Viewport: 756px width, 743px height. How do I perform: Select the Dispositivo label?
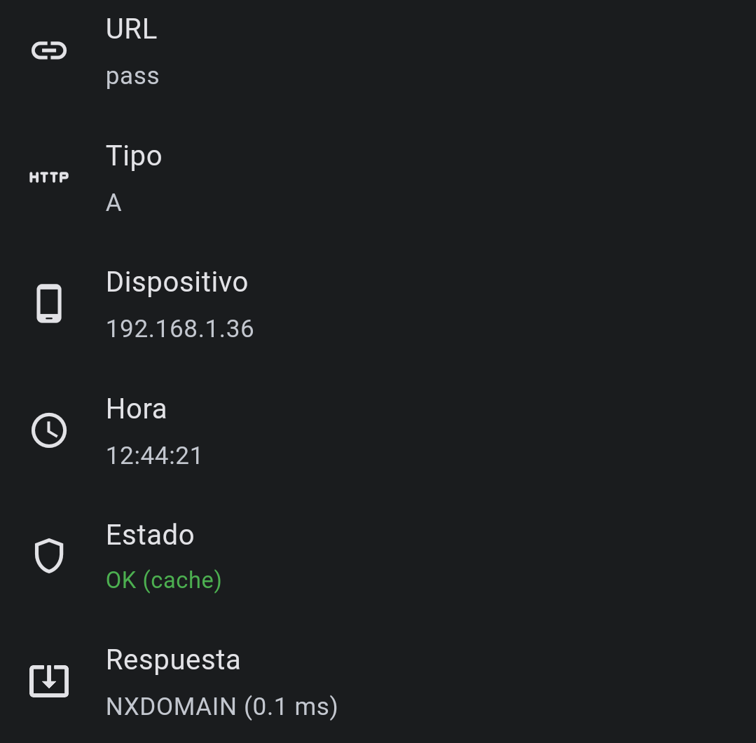point(177,282)
